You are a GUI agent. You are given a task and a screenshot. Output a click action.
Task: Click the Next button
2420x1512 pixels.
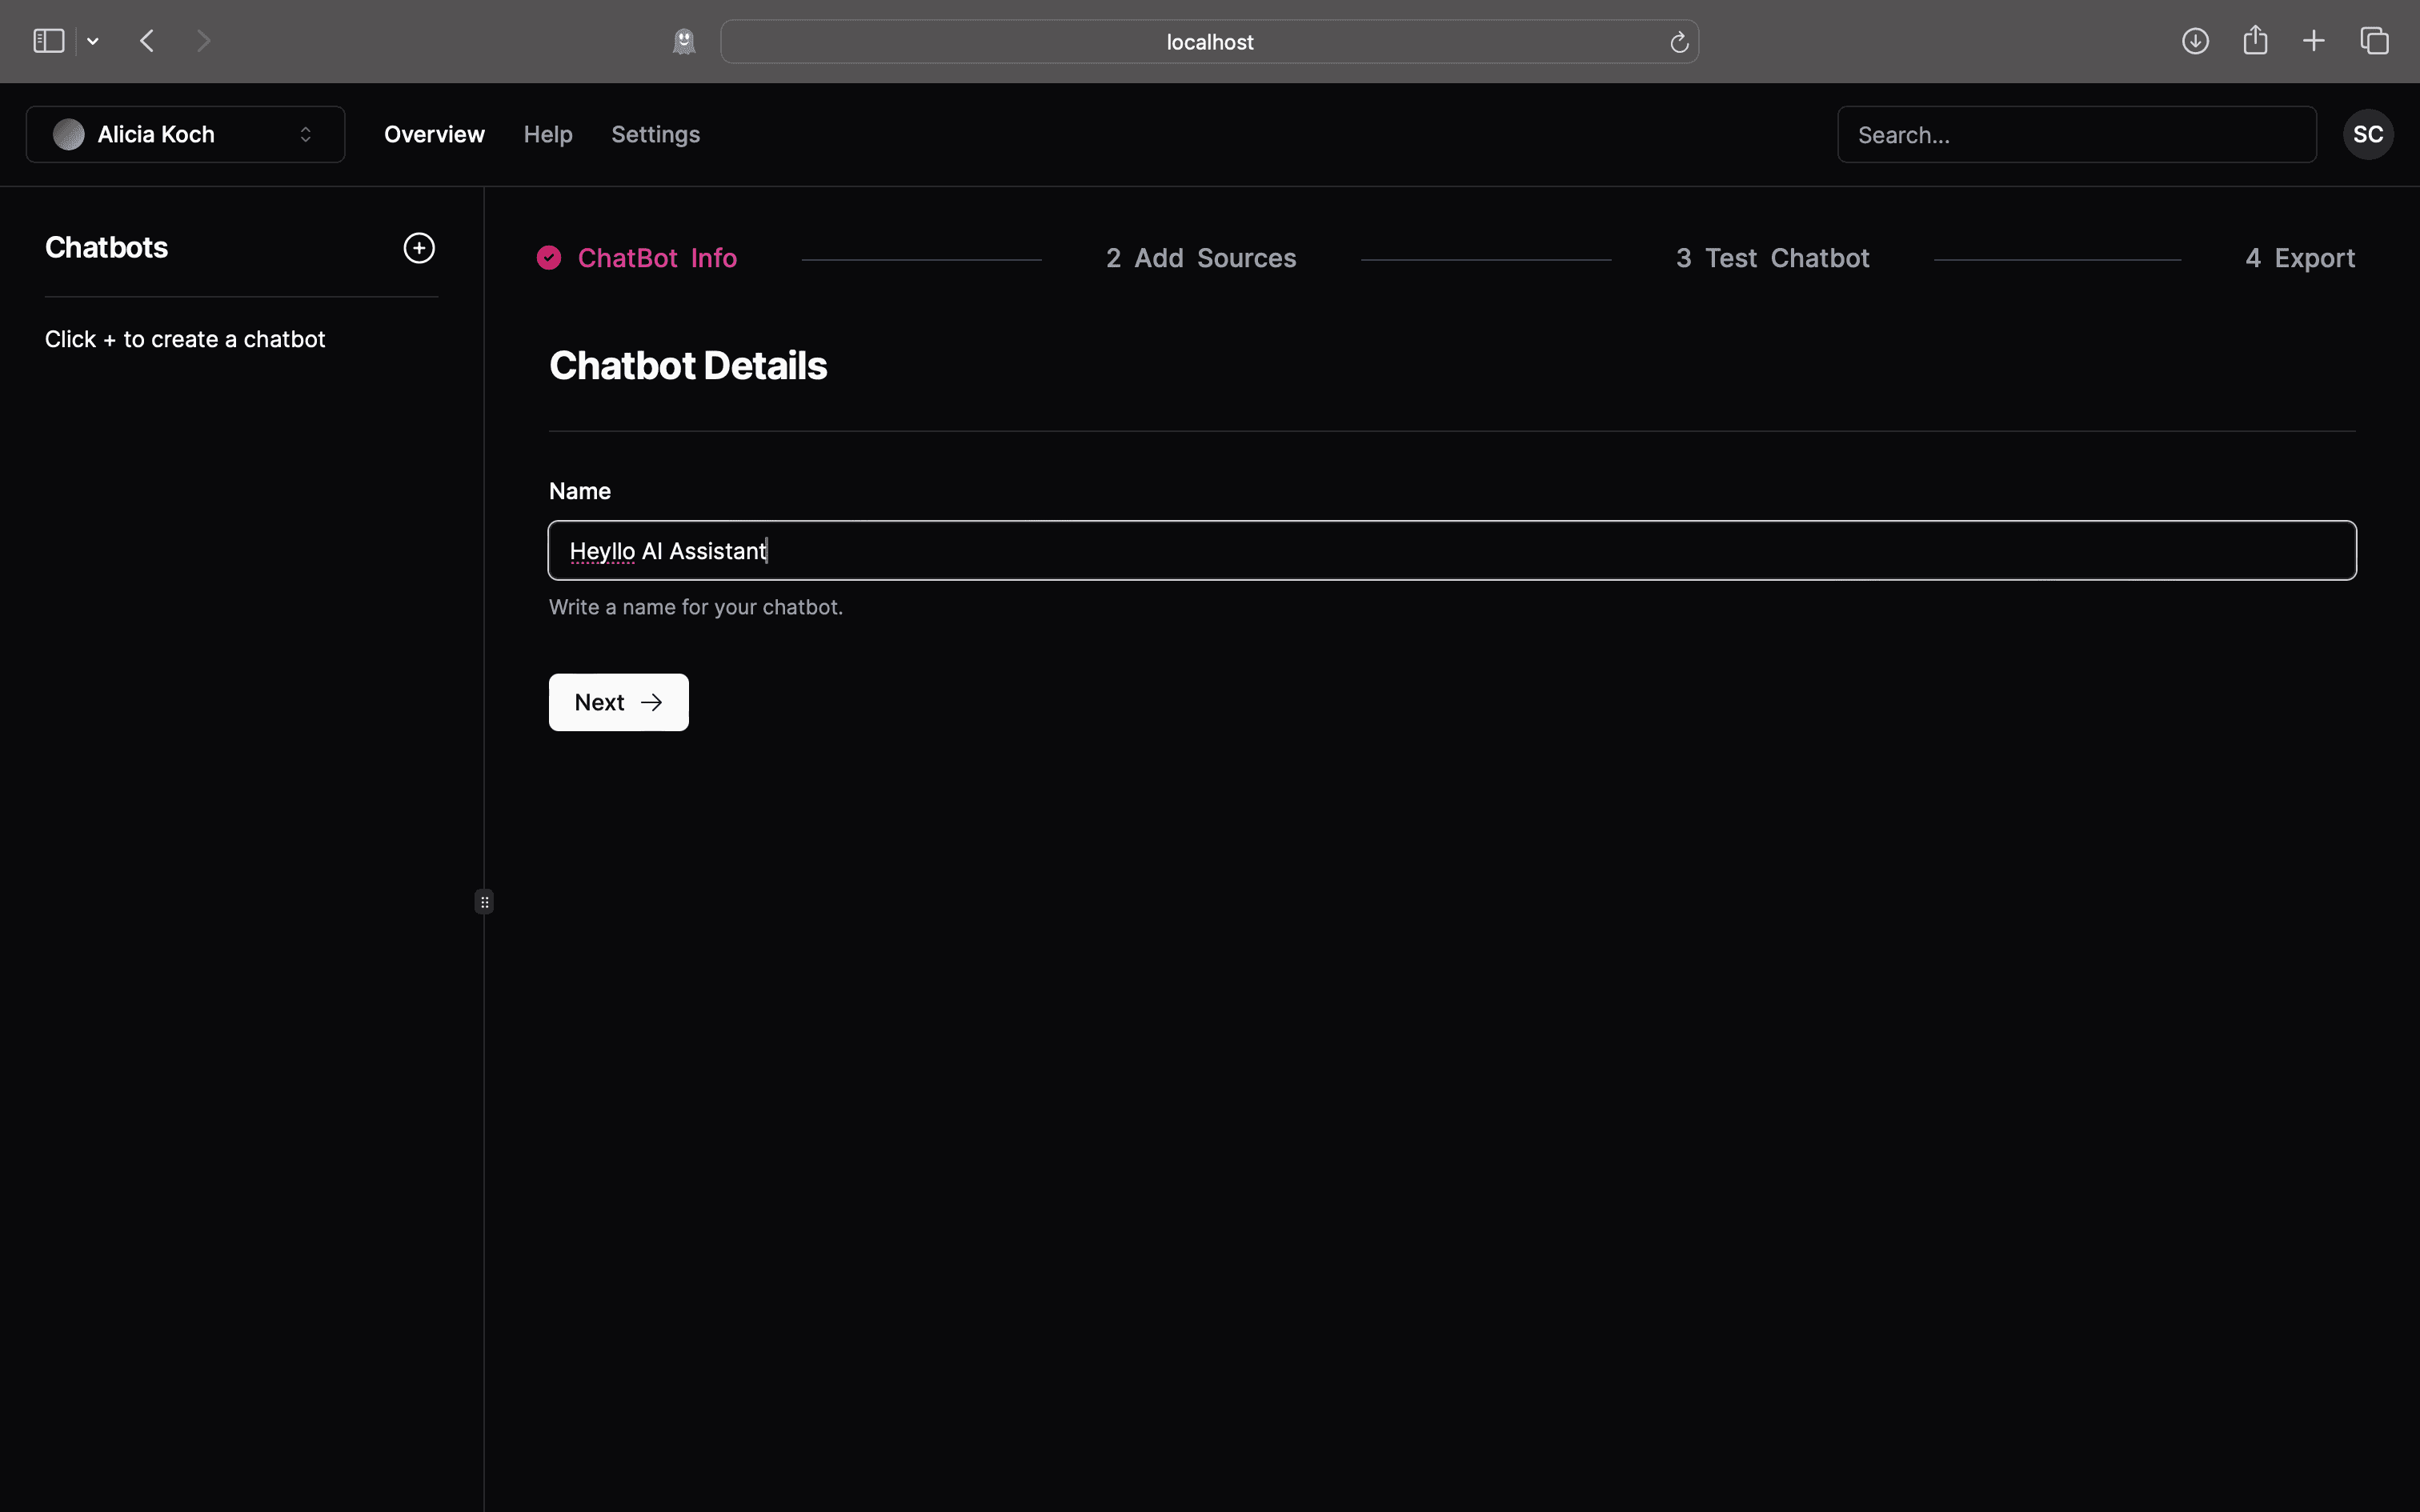(618, 702)
